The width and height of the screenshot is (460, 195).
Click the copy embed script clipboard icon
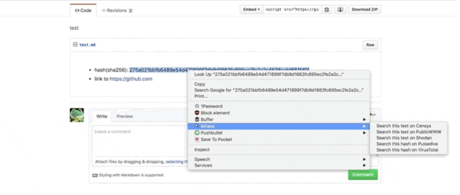326,10
